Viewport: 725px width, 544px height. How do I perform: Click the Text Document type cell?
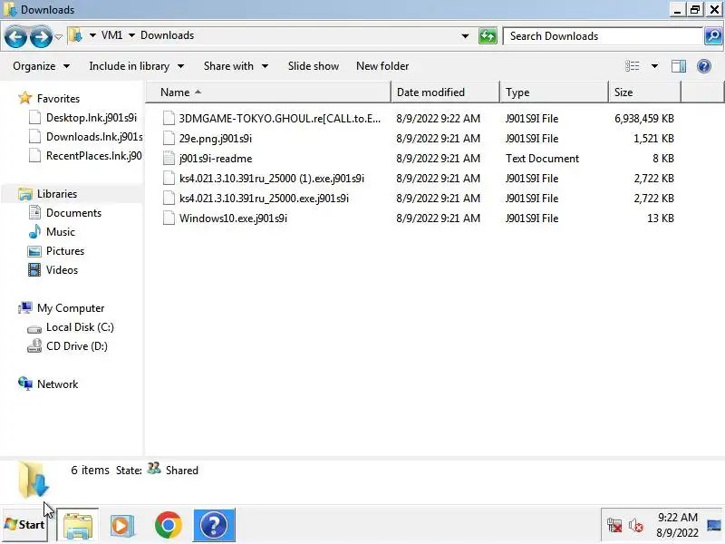[542, 158]
